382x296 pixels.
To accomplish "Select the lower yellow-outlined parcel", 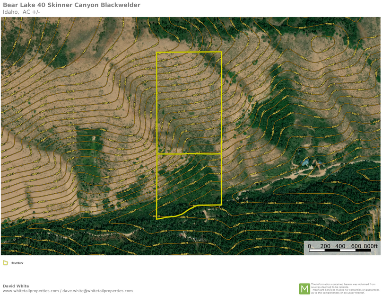I will [x=189, y=180].
